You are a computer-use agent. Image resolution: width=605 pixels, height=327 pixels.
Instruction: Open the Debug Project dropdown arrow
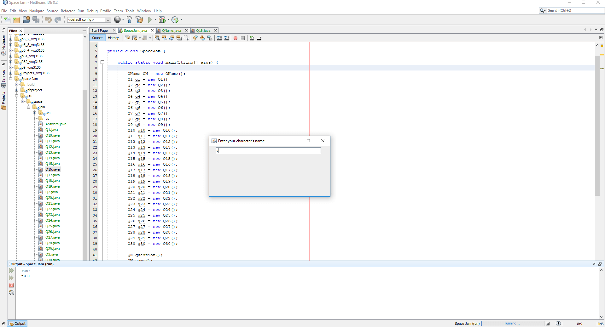coord(168,20)
